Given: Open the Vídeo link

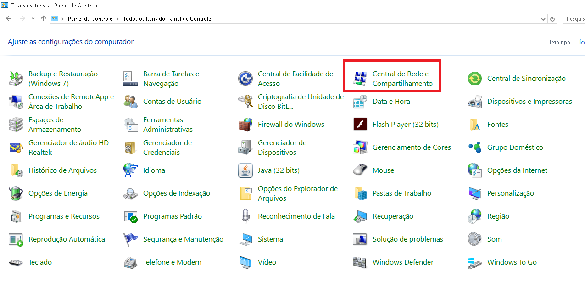Looking at the screenshot, I should [267, 262].
